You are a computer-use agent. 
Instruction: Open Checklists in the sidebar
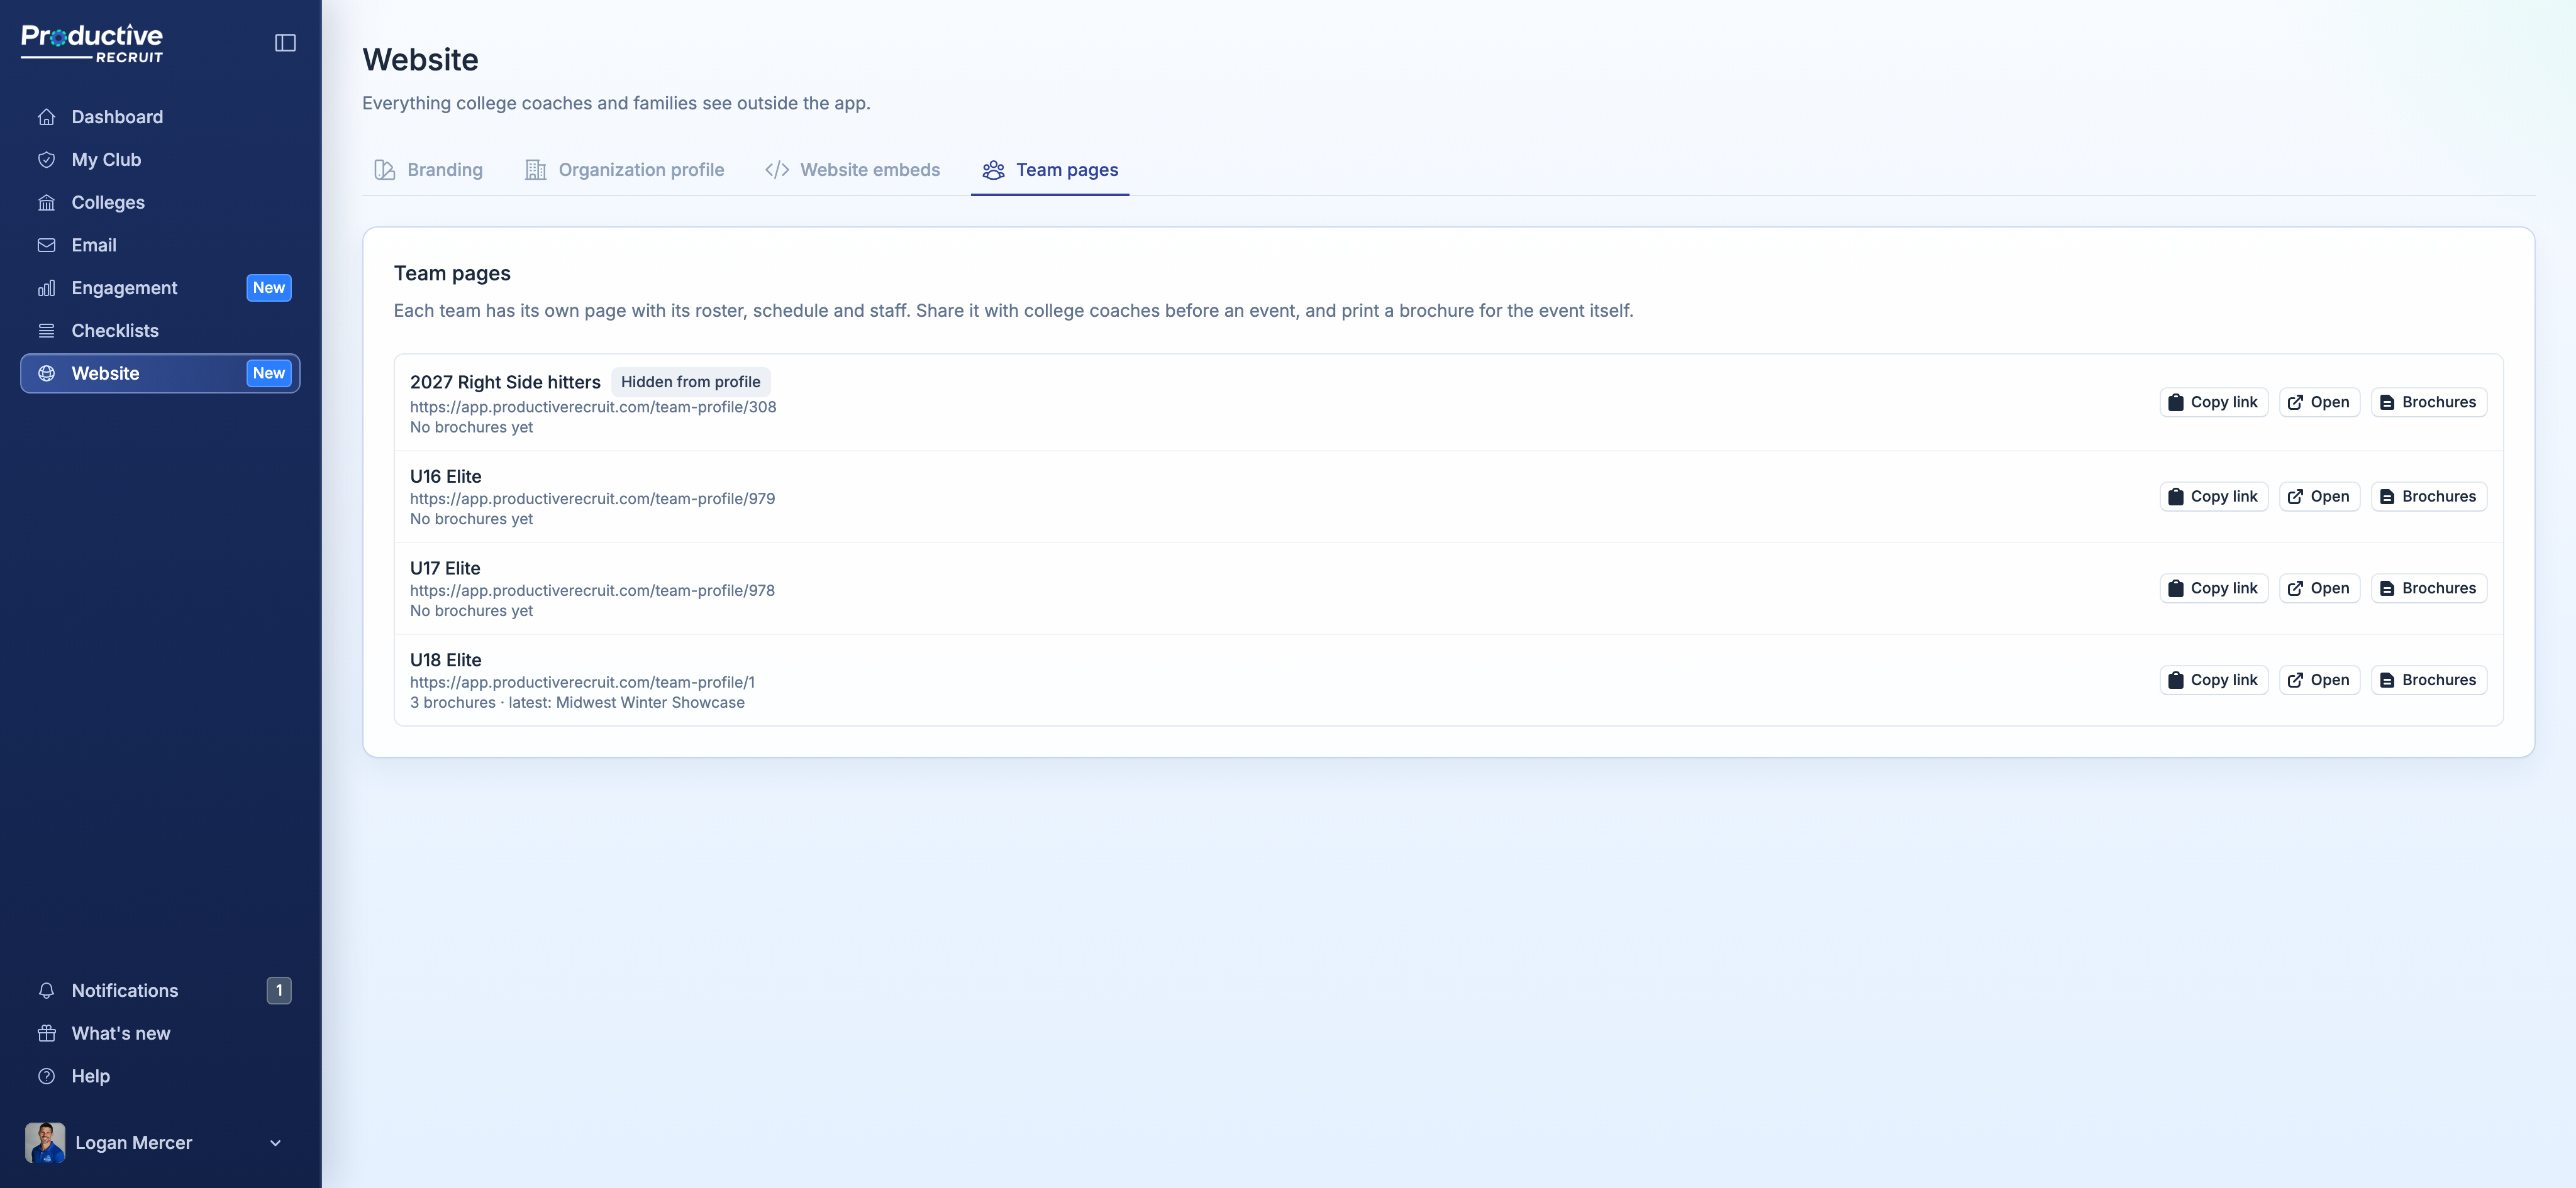click(160, 331)
